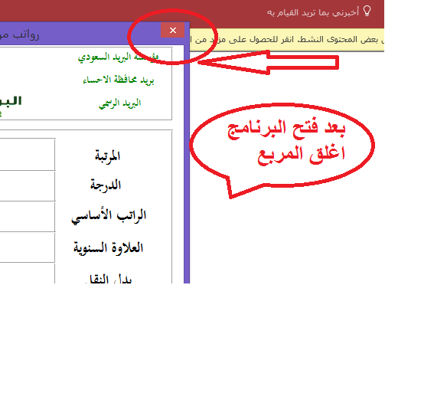Click the 'العلاوة السنوية' label

click(x=108, y=248)
